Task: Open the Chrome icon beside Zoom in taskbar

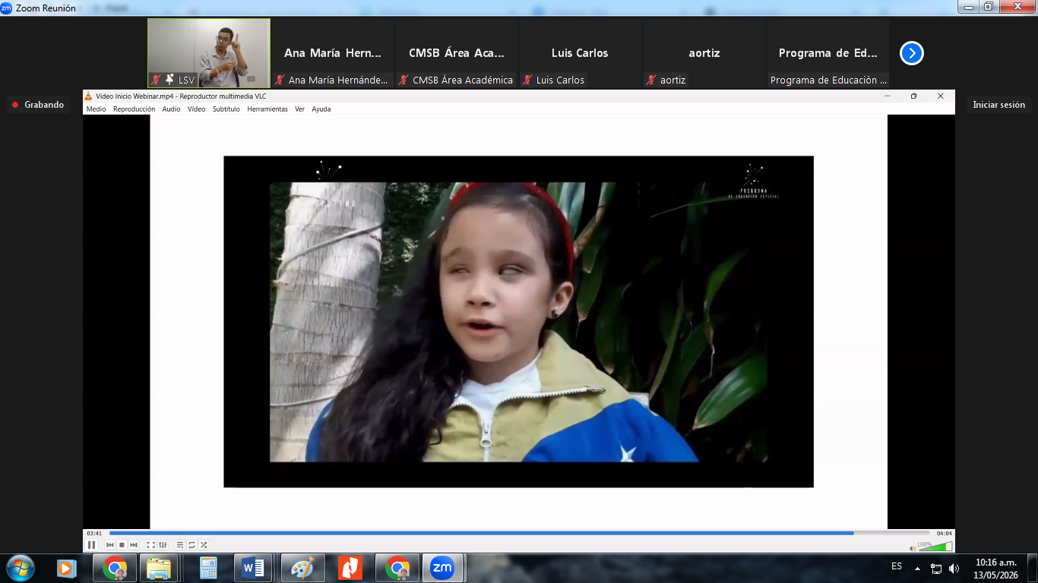Action: point(397,568)
